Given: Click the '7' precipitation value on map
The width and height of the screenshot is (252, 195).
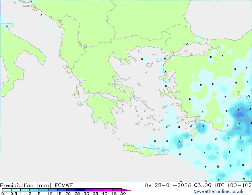Looking at the screenshot, I should [238, 110].
